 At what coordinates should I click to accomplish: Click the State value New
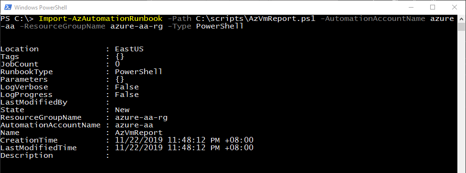click(x=122, y=110)
